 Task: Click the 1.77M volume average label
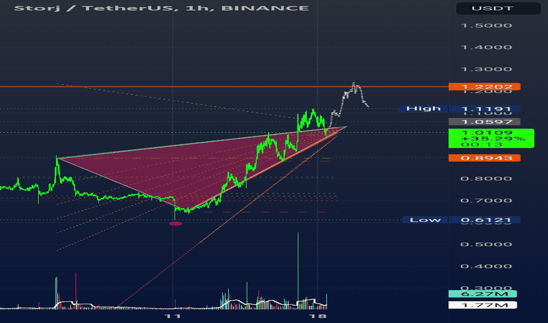click(x=483, y=305)
